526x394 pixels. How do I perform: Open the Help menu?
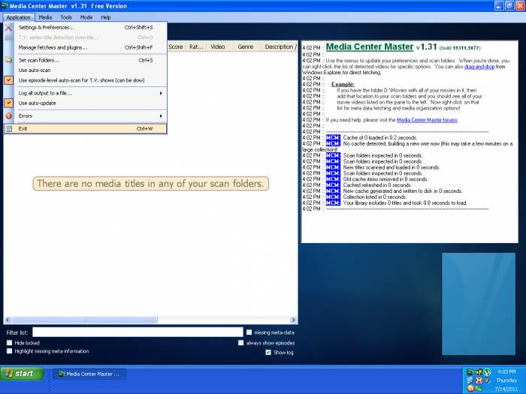click(x=106, y=17)
